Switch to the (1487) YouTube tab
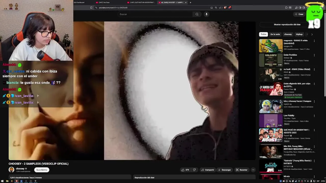 point(110,3)
